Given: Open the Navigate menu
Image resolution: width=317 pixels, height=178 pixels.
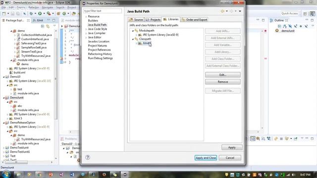Looking at the screenshot, I should coord(48,7).
